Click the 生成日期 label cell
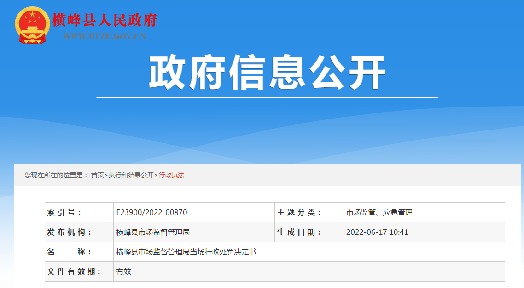 [x=309, y=232]
